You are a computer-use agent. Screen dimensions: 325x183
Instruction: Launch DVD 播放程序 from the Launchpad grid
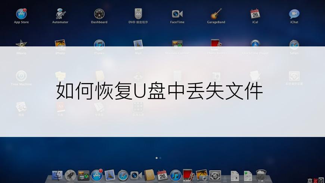click(x=138, y=14)
